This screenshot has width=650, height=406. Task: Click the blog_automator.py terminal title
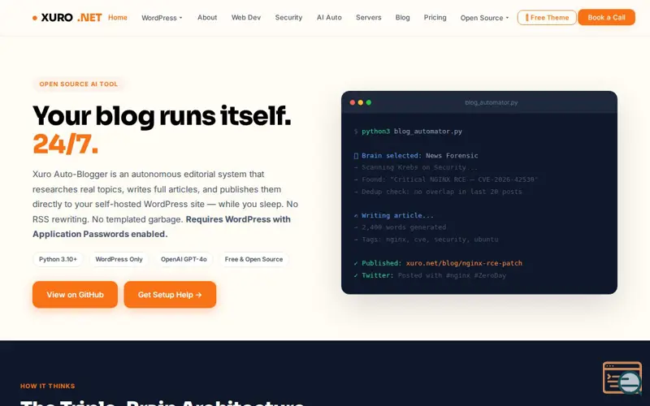point(492,102)
